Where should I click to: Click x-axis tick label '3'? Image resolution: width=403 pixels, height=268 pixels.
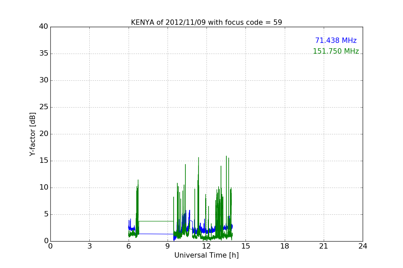pyautogui.click(x=89, y=246)
